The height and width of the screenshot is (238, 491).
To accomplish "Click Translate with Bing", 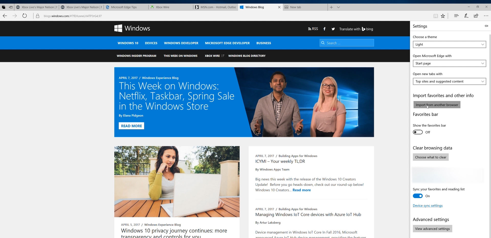I will [356, 29].
